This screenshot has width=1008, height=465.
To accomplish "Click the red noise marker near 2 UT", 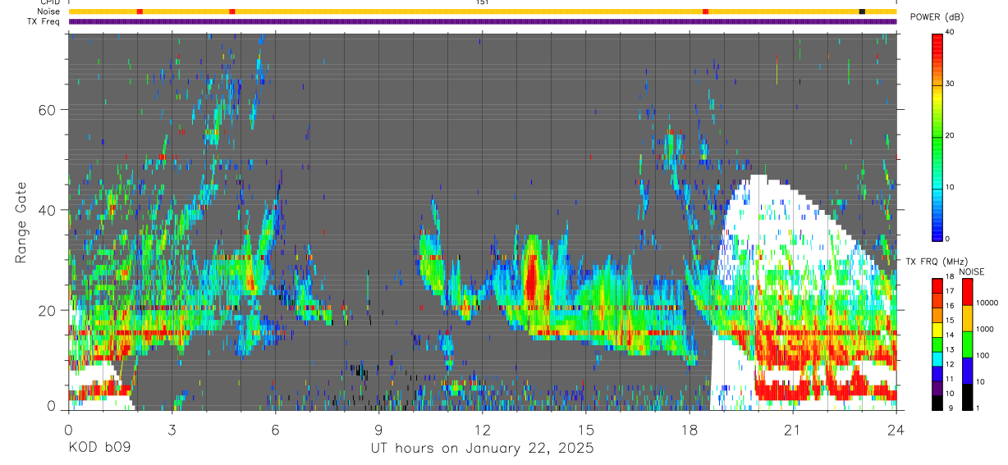I will (x=140, y=11).
